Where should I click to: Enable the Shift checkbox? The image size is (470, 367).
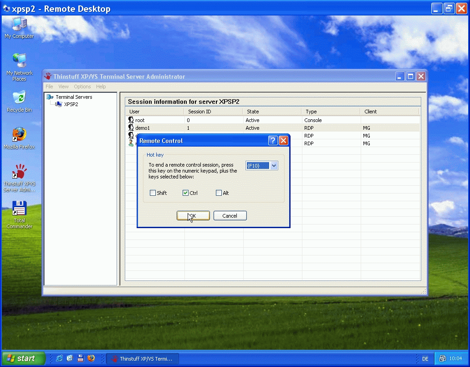(x=153, y=193)
